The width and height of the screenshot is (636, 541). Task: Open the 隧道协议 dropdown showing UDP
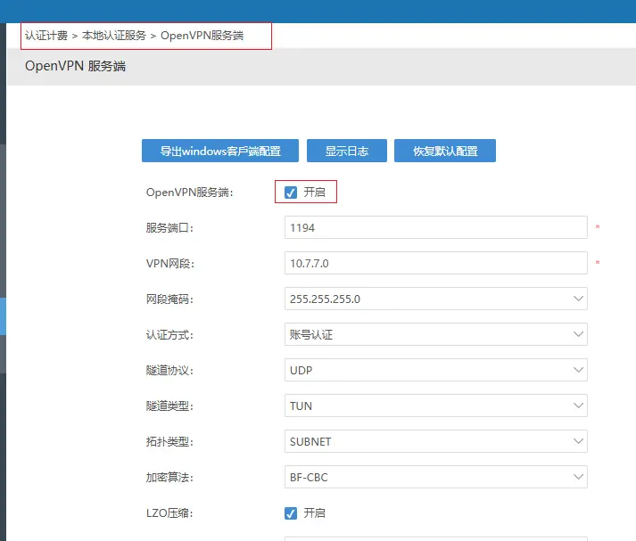tap(435, 370)
